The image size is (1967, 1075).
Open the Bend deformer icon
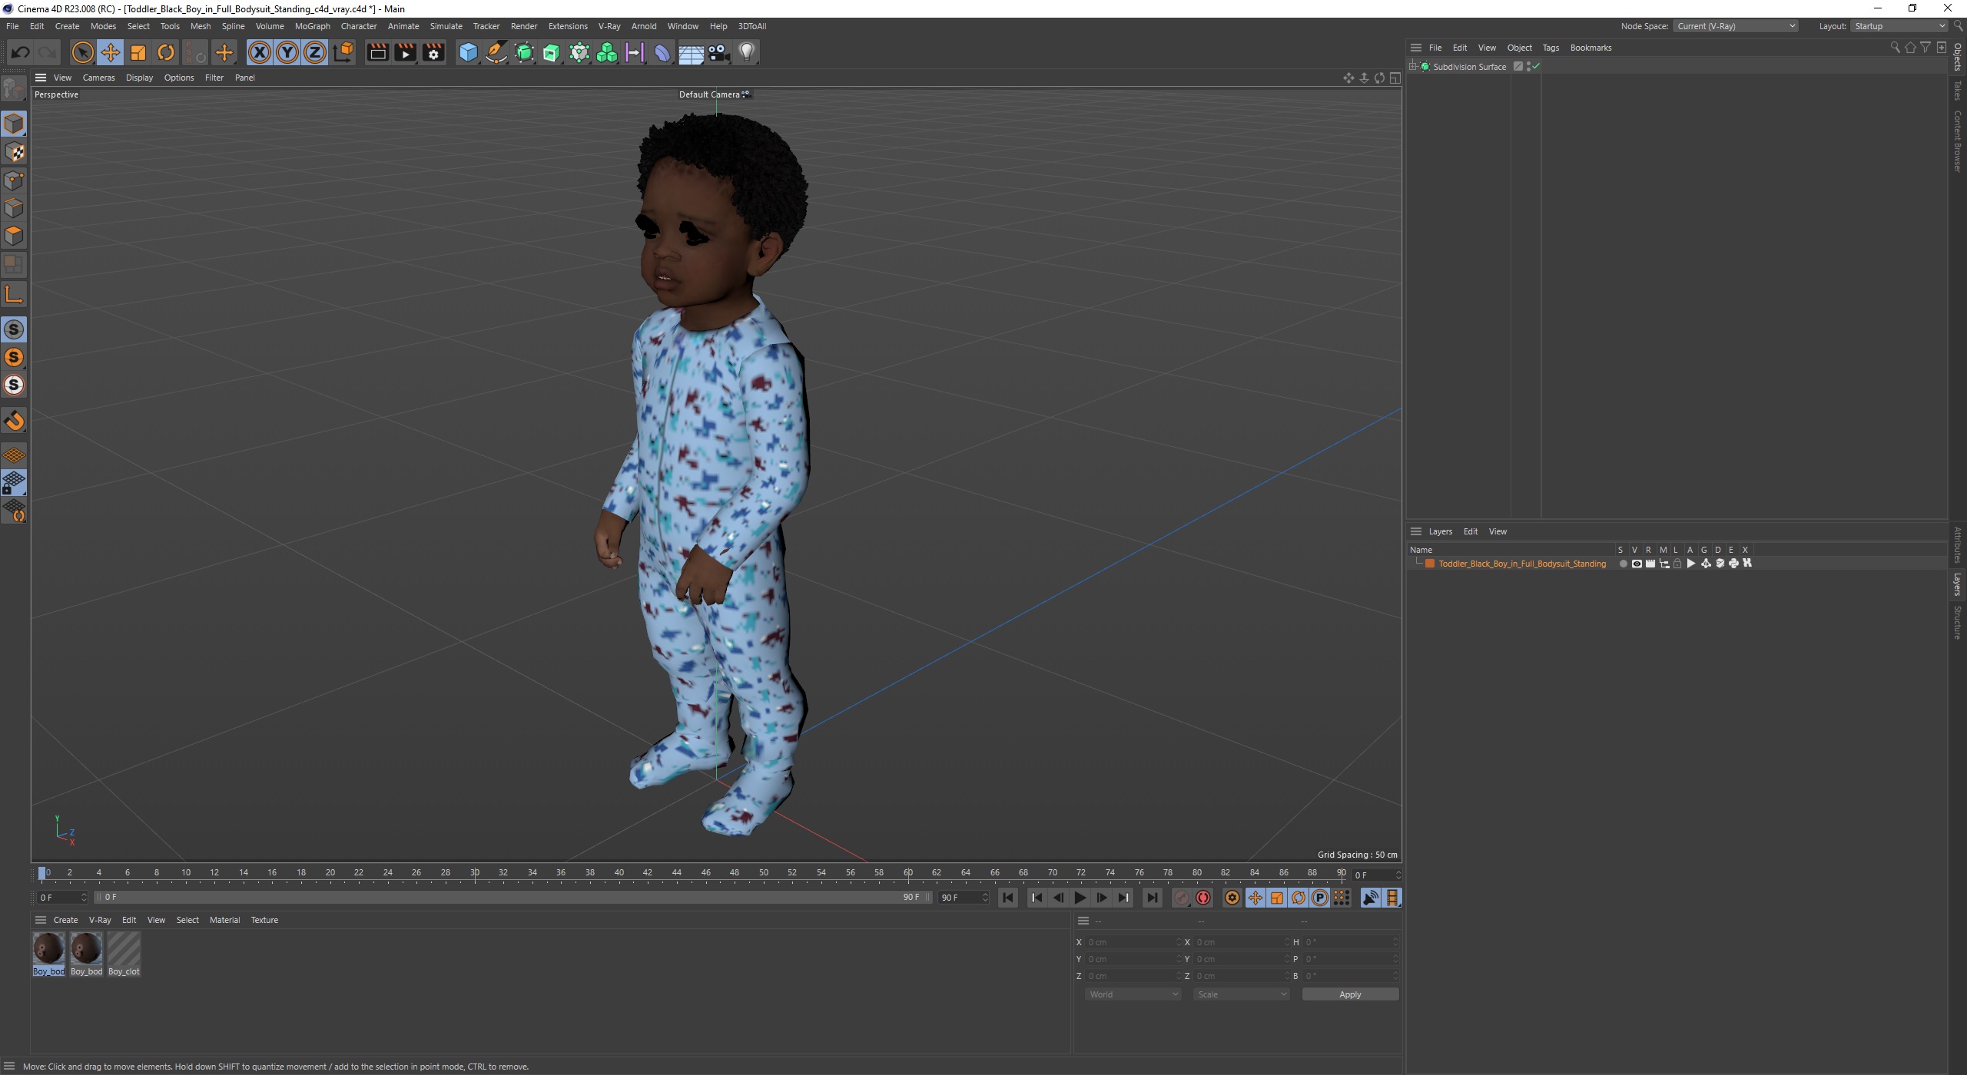[662, 52]
